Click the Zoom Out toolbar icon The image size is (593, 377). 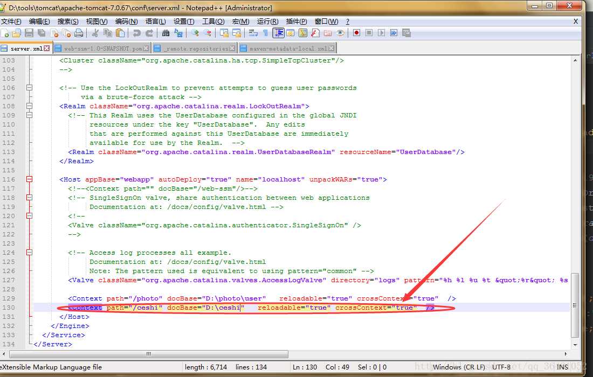207,33
